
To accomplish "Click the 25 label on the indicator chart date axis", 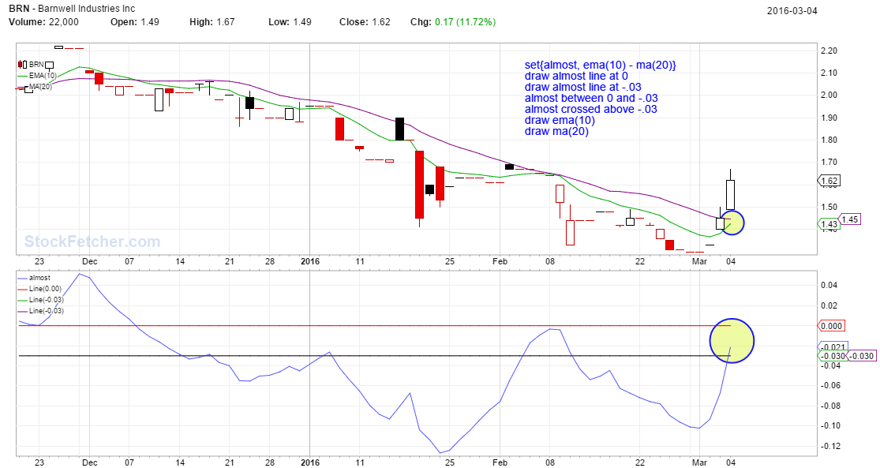I will [450, 462].
